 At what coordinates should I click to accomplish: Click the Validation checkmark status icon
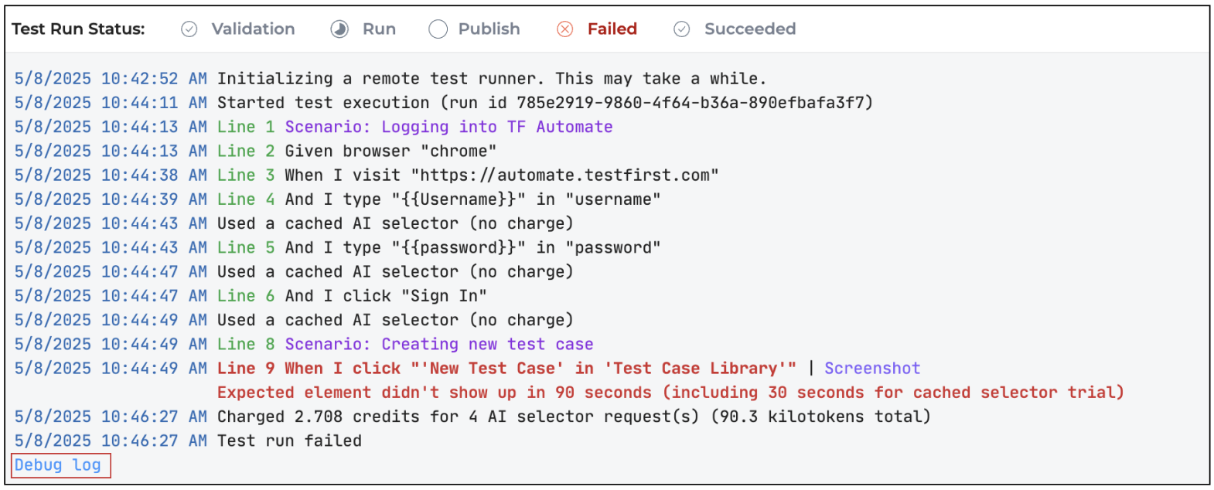point(189,29)
